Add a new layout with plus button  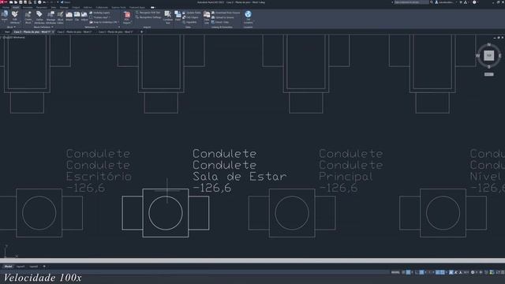(44, 267)
